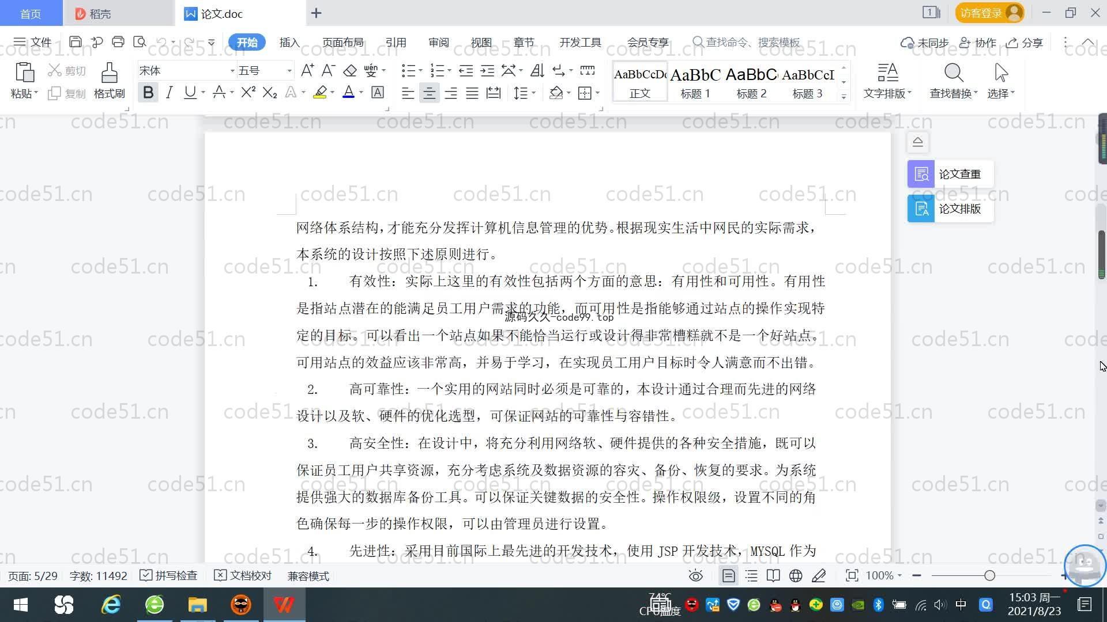Click the Print icon
Screen dimensions: 1107x622
(x=118, y=42)
